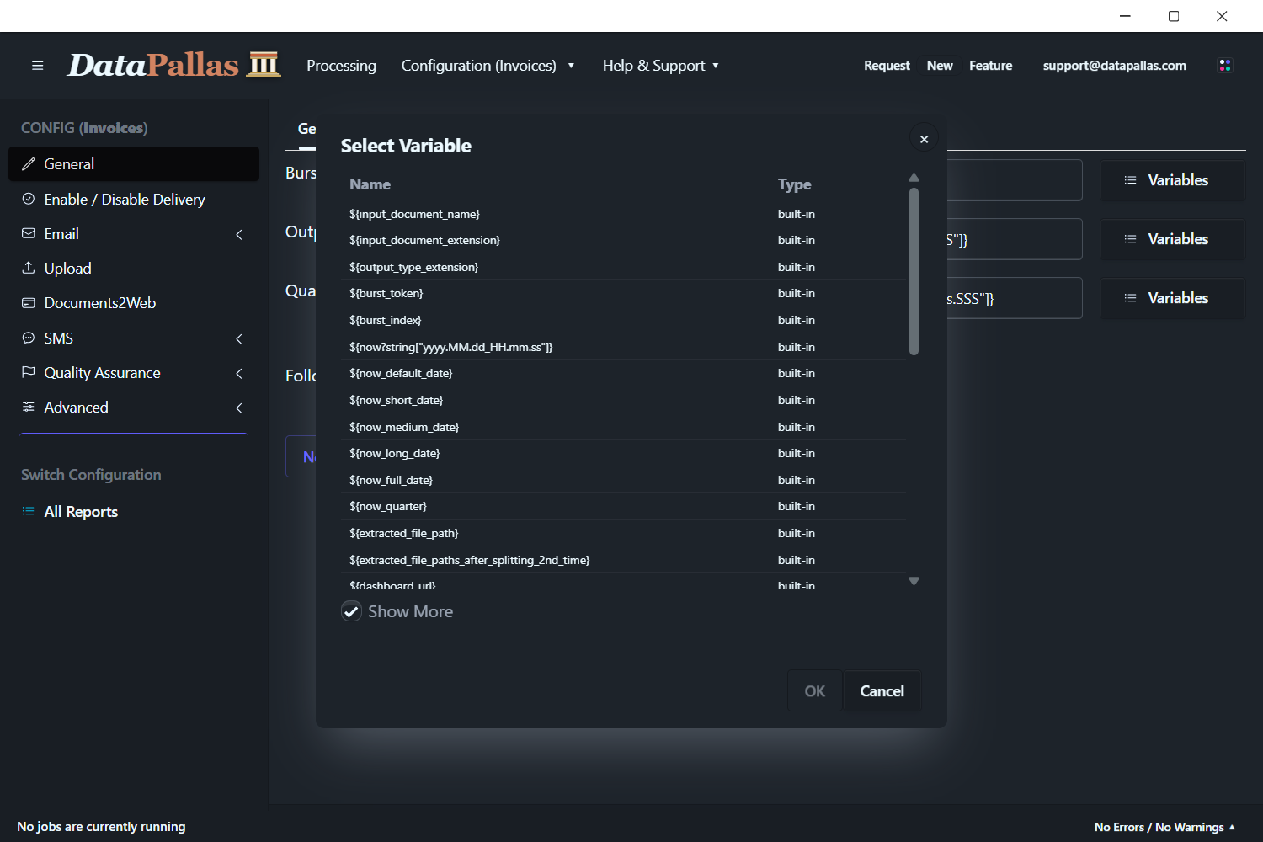Viewport: 1263px width, 842px height.
Task: Click the input field ending with s.SSS"]}
Action: pyautogui.click(x=1014, y=298)
